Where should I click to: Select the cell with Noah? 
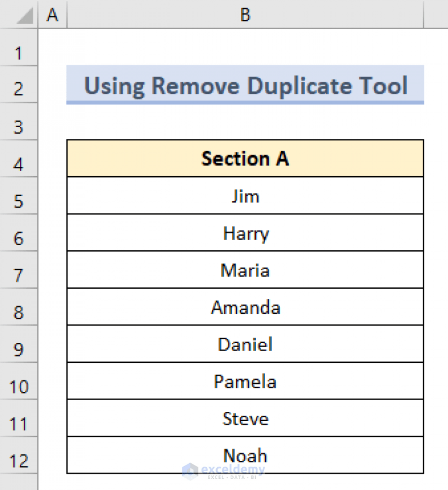pos(245,456)
